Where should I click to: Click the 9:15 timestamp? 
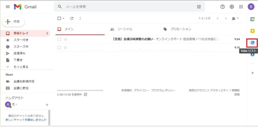237,48
